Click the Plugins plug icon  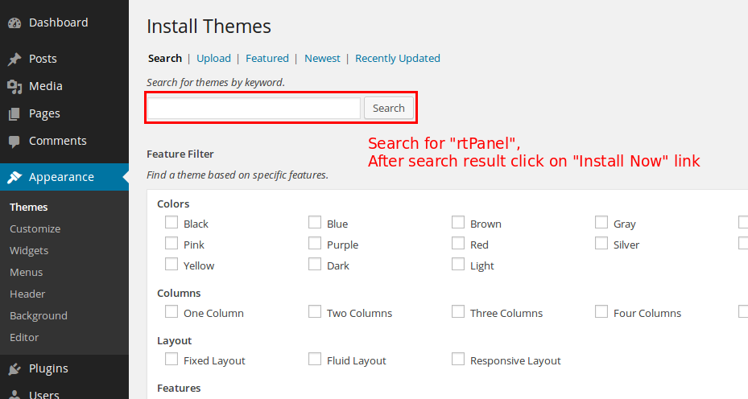point(14,368)
